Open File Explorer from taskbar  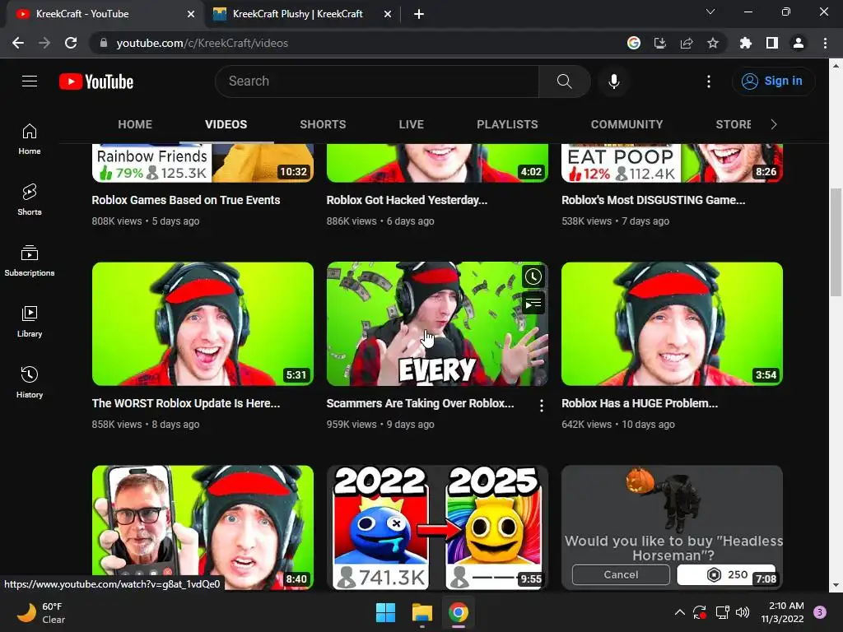pos(422,612)
